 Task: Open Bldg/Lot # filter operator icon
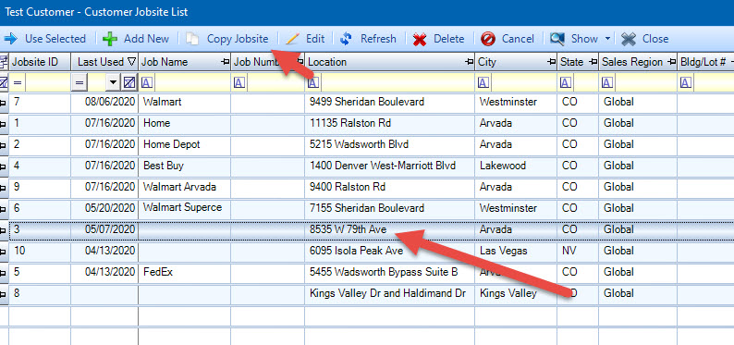[686, 83]
